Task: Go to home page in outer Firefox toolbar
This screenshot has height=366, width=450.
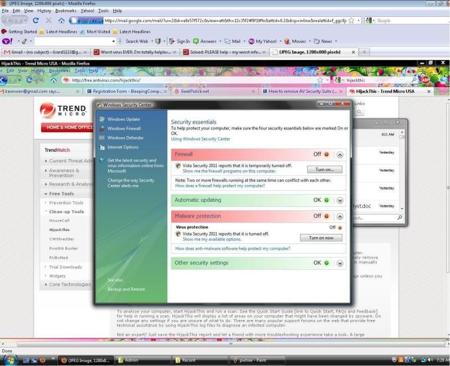Action: click(x=61, y=20)
